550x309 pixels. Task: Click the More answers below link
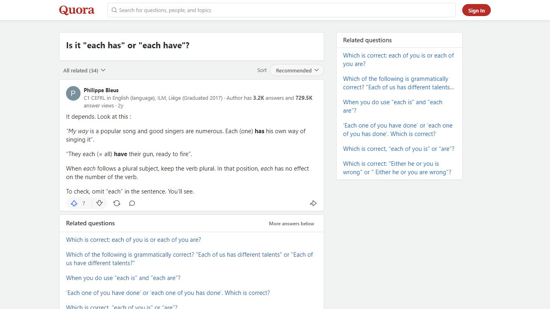pos(292,224)
